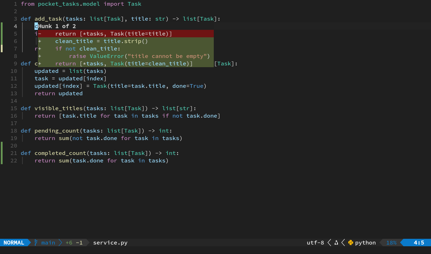Click line number 2 in gutter

tap(16, 11)
